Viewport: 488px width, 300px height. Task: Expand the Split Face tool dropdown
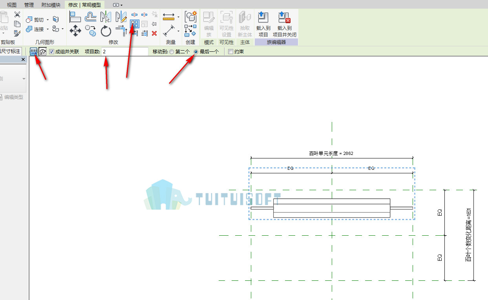62,29
